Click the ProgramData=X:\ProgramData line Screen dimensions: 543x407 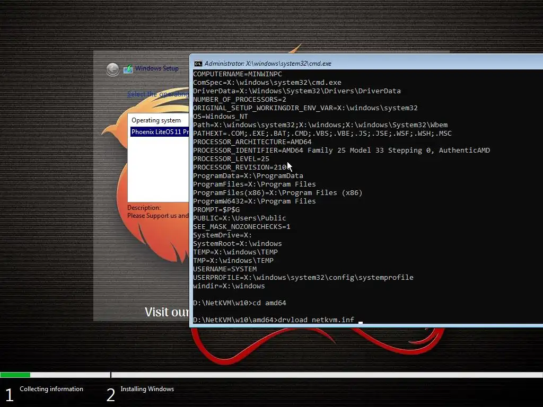pos(248,176)
